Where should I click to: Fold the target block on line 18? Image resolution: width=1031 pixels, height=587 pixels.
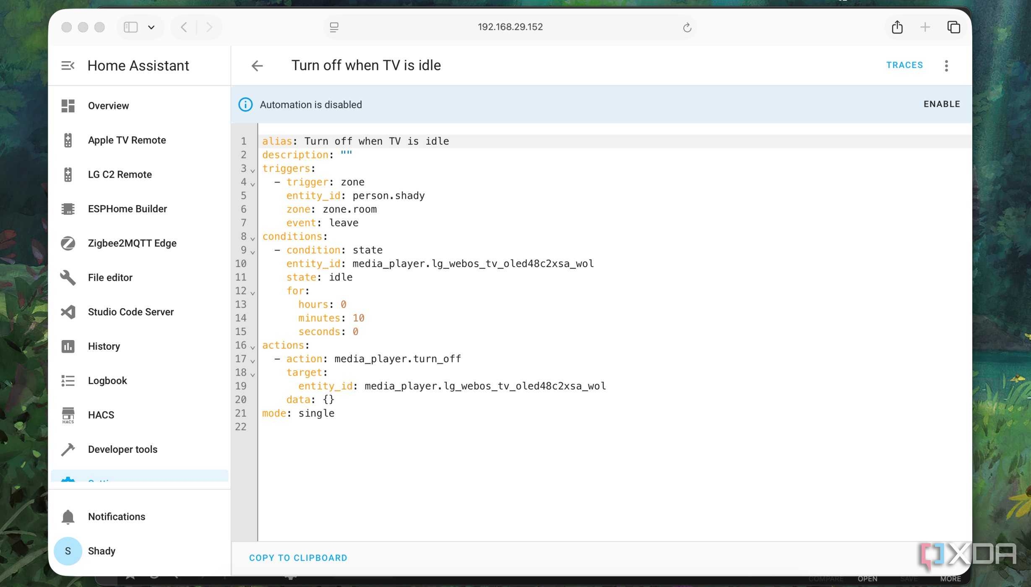[x=253, y=374]
